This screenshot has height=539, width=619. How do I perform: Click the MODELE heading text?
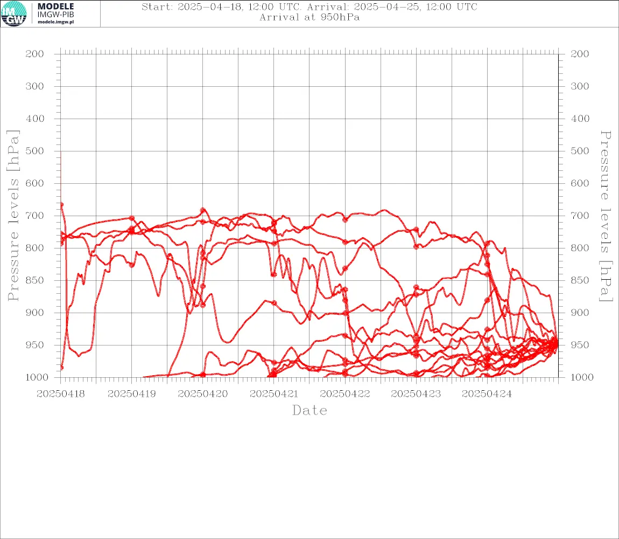[55, 6]
